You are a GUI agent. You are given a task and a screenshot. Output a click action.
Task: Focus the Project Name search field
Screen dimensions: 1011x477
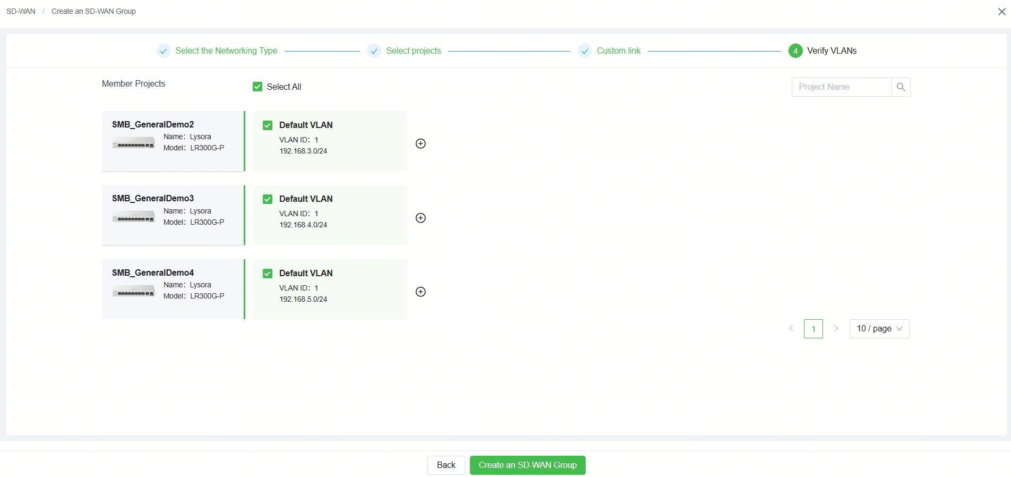pyautogui.click(x=842, y=87)
